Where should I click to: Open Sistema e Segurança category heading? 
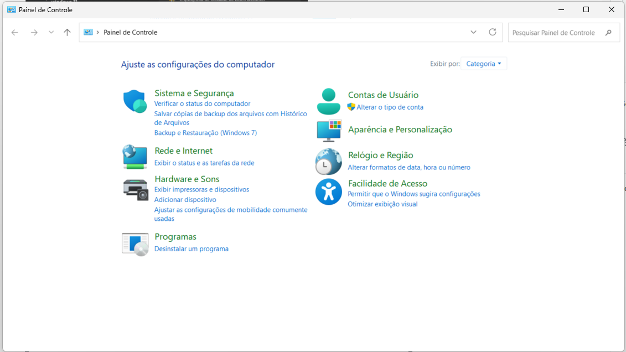point(194,93)
